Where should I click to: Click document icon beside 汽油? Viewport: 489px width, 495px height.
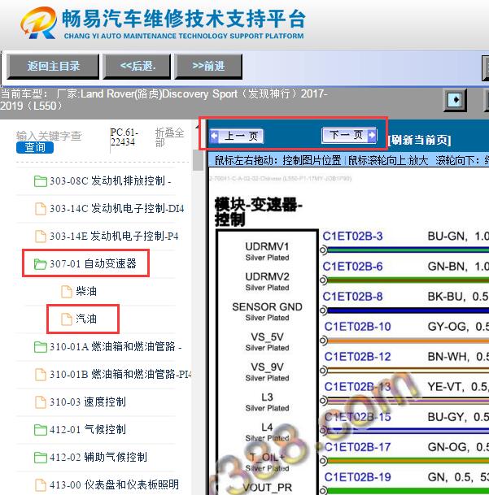[67, 319]
